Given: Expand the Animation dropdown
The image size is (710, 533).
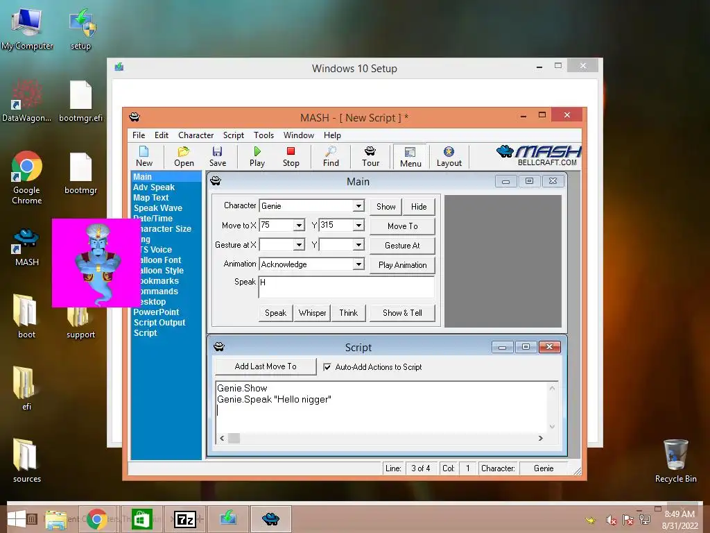Looking at the screenshot, I should point(358,264).
